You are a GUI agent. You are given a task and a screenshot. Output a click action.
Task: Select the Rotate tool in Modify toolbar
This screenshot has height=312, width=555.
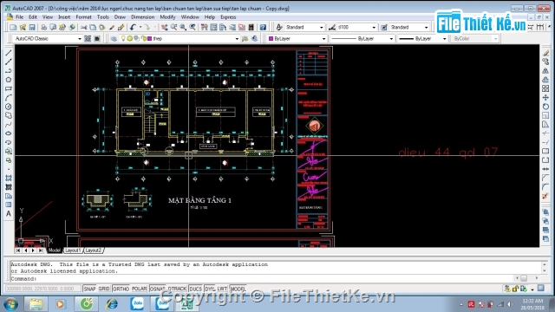tap(545, 107)
